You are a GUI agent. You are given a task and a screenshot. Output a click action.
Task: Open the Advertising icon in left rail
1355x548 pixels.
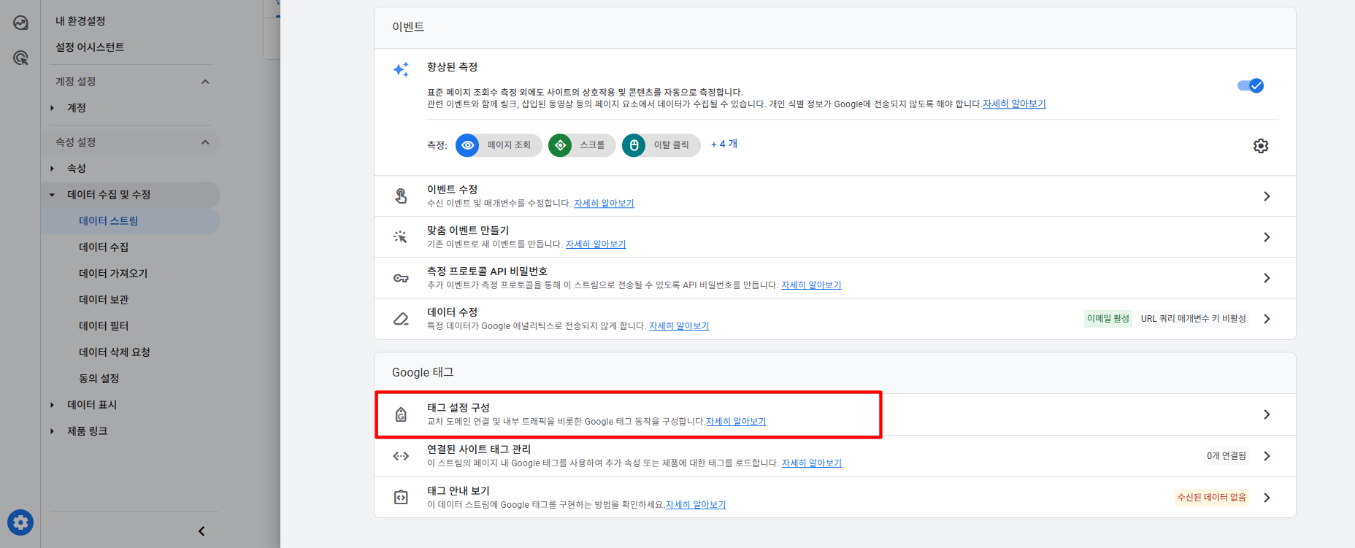(20, 58)
